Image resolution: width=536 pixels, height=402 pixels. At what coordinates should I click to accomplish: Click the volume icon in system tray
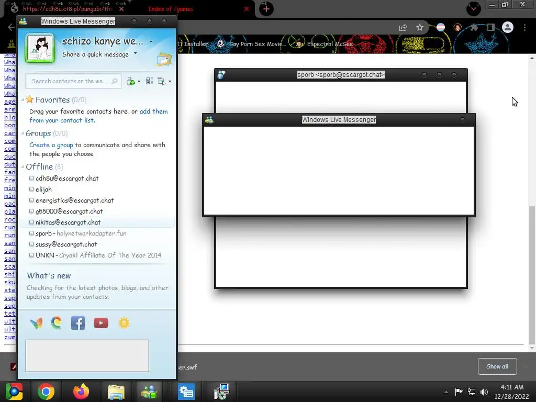pos(484,392)
